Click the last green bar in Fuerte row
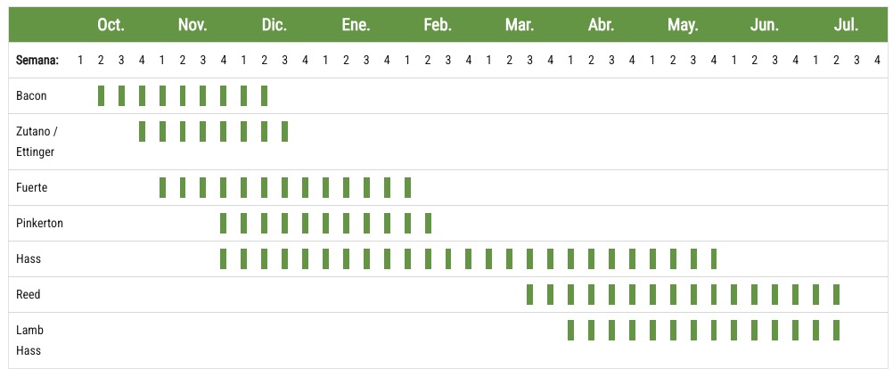893x377 pixels. 408,187
